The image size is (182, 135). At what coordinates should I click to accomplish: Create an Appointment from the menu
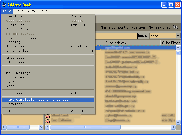pyautogui.click(x=48, y=77)
